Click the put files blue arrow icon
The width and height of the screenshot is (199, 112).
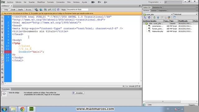(x=158, y=18)
